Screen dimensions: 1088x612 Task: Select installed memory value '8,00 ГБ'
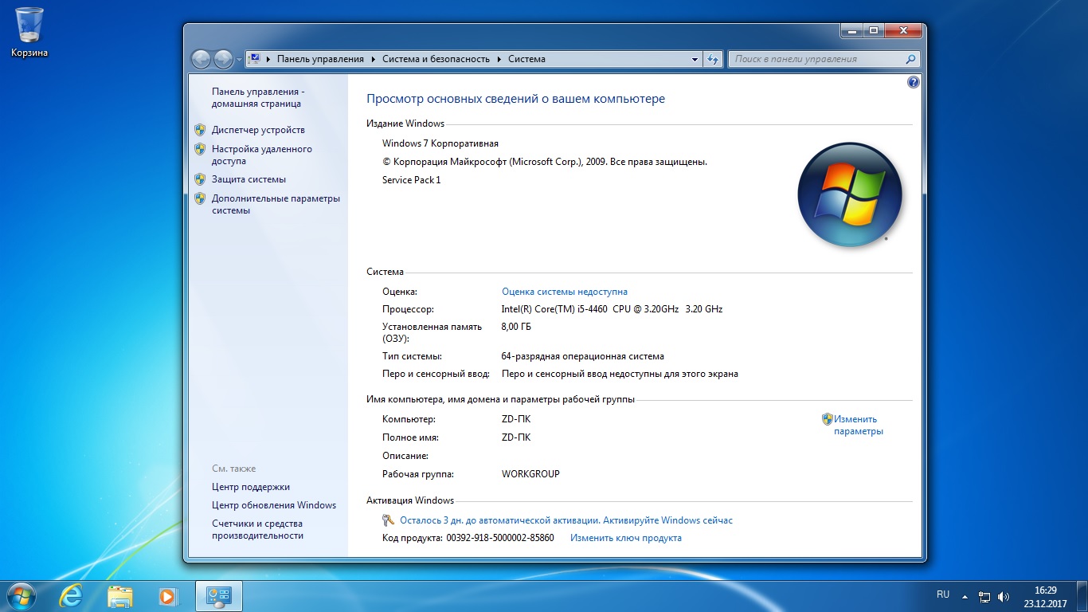coord(516,327)
